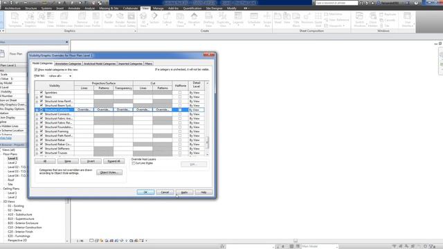Select the Guide Grid tool
The height and width of the screenshot is (249, 443).
coord(318,19)
